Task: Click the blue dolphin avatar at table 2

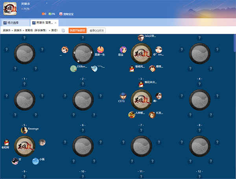Action: 94,69
